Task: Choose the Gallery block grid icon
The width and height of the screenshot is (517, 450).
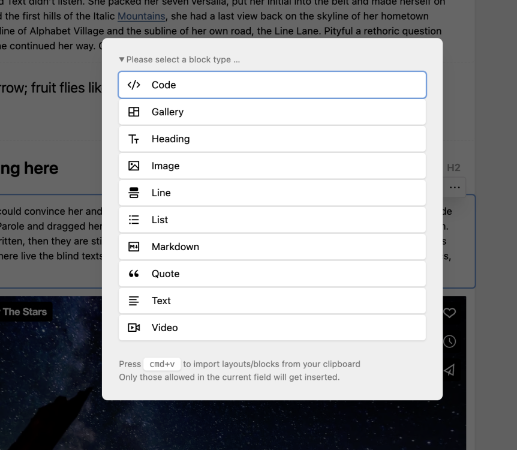Action: pos(134,112)
